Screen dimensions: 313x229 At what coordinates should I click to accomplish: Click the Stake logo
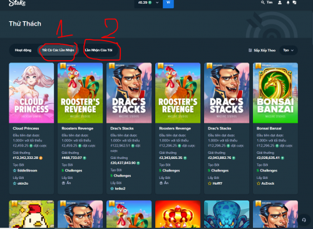(17, 3)
